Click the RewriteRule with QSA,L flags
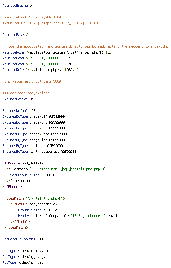171x268 pixels. coord(40,70)
